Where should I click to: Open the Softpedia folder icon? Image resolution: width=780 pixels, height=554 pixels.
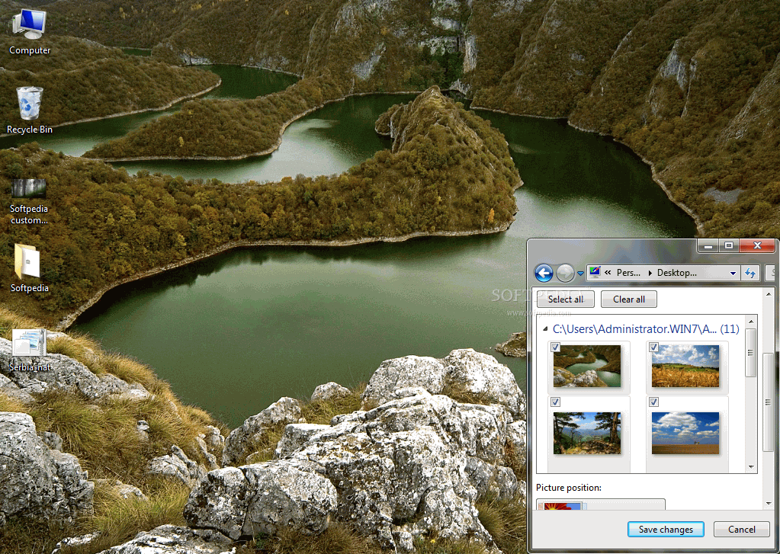(29, 268)
